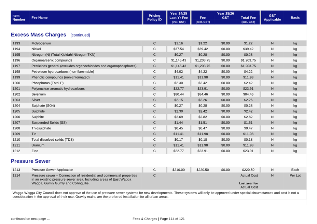Click Thiosulphate's last year fee $0.45
The image size is (317, 224).
(179, 128)
